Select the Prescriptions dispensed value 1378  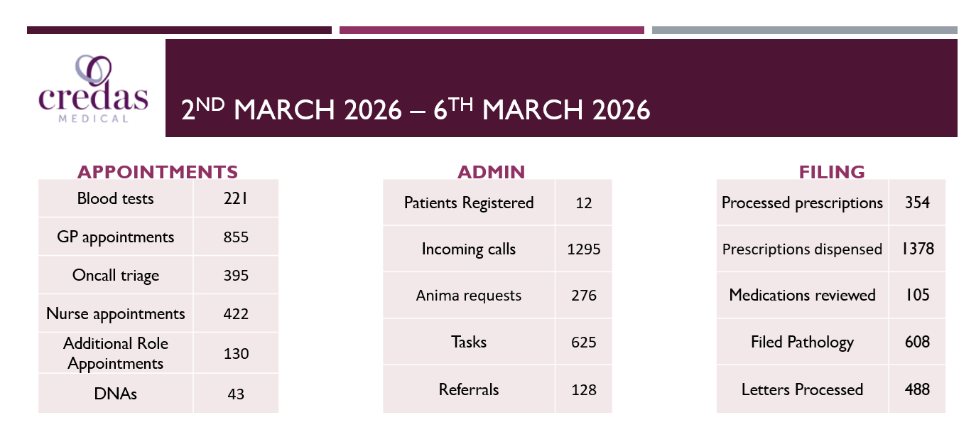[918, 249]
